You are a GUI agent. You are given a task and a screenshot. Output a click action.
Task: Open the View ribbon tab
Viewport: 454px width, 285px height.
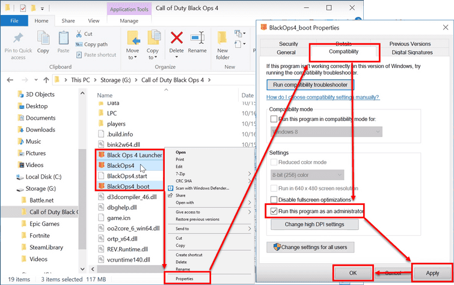pos(94,21)
